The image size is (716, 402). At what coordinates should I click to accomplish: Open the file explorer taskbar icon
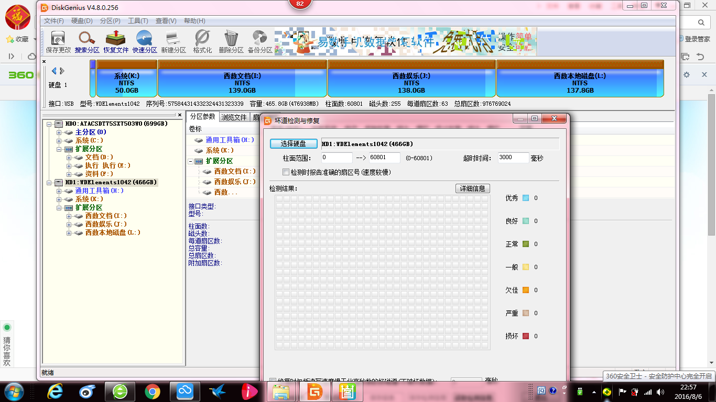[x=283, y=391]
